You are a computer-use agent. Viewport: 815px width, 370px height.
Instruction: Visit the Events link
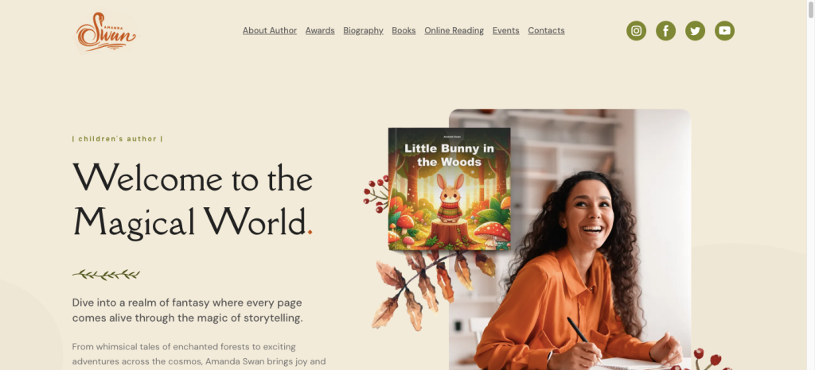click(x=505, y=31)
